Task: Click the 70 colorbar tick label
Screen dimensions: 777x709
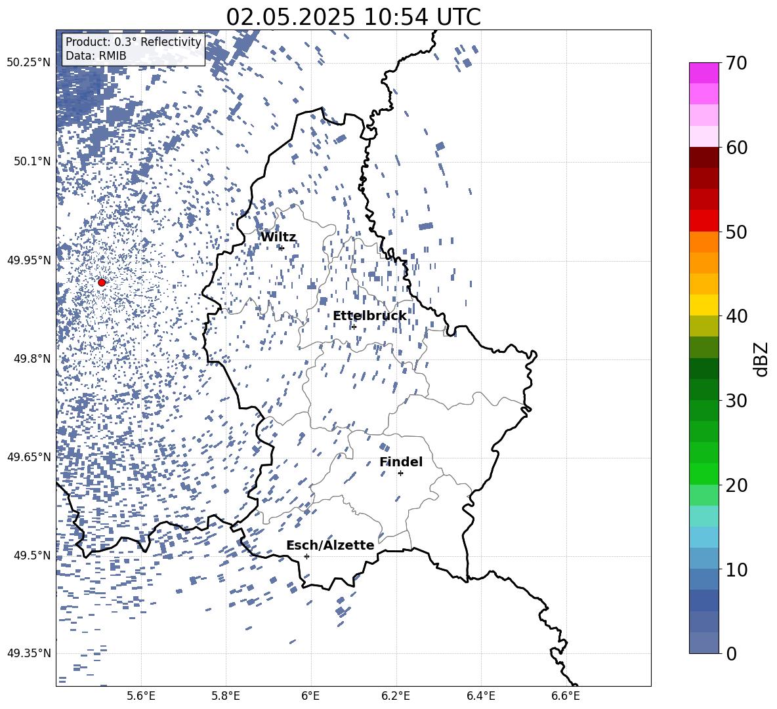Action: click(737, 63)
